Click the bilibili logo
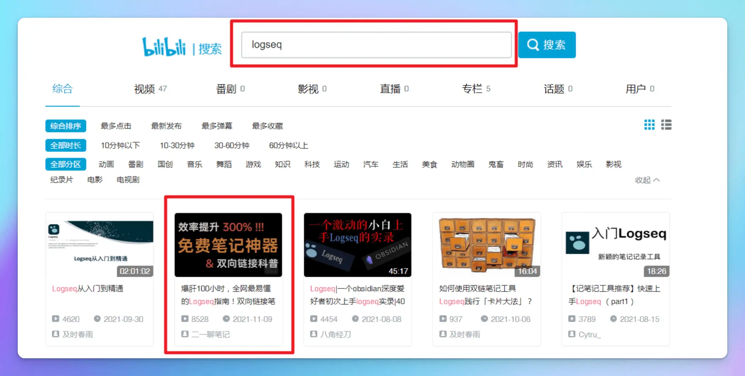Image resolution: width=745 pixels, height=376 pixels. [164, 46]
